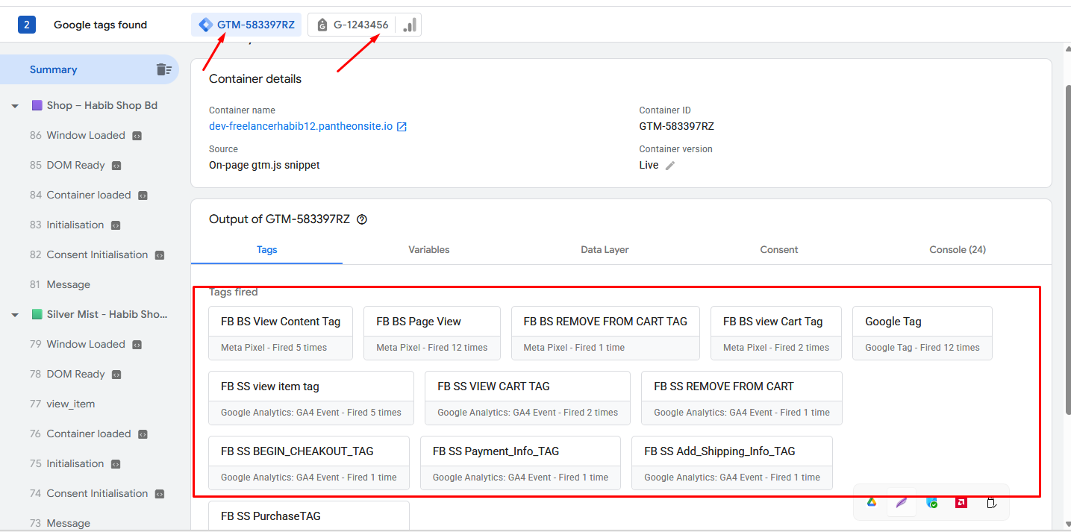Open the FB BS Page View tag card

pos(432,333)
